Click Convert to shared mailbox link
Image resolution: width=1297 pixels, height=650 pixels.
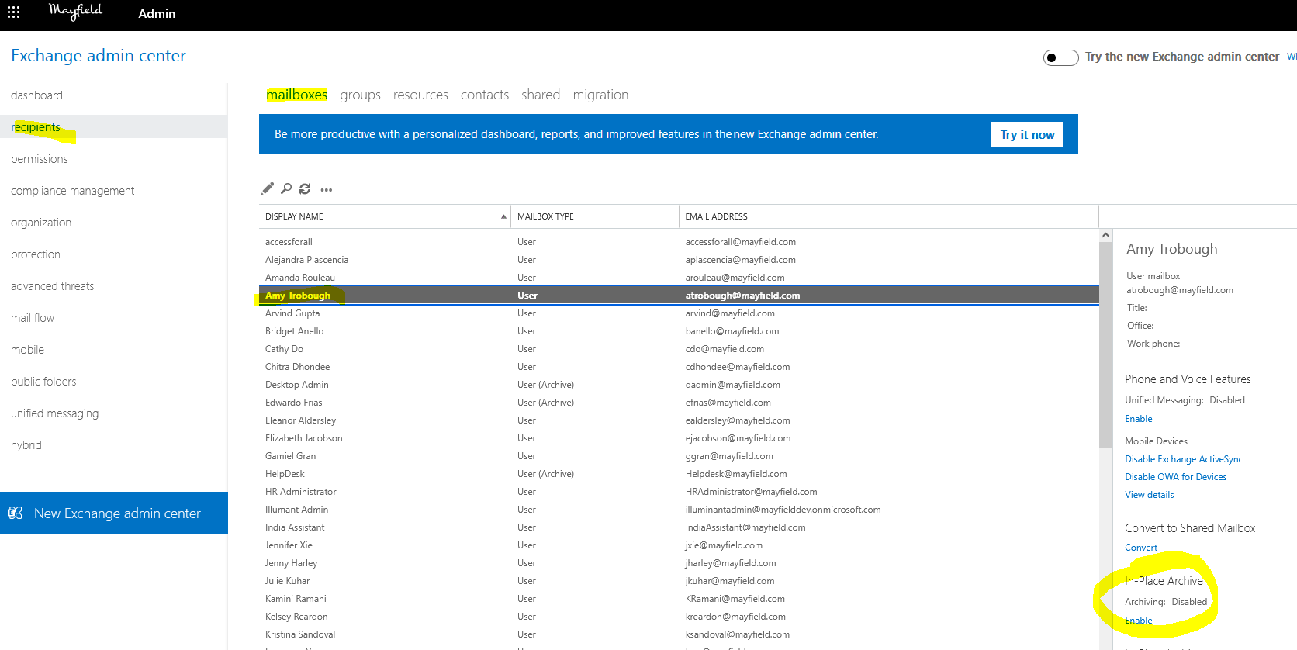pos(1140,548)
